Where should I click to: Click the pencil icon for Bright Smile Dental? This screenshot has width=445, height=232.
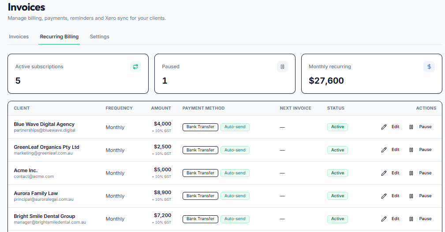[384, 219]
